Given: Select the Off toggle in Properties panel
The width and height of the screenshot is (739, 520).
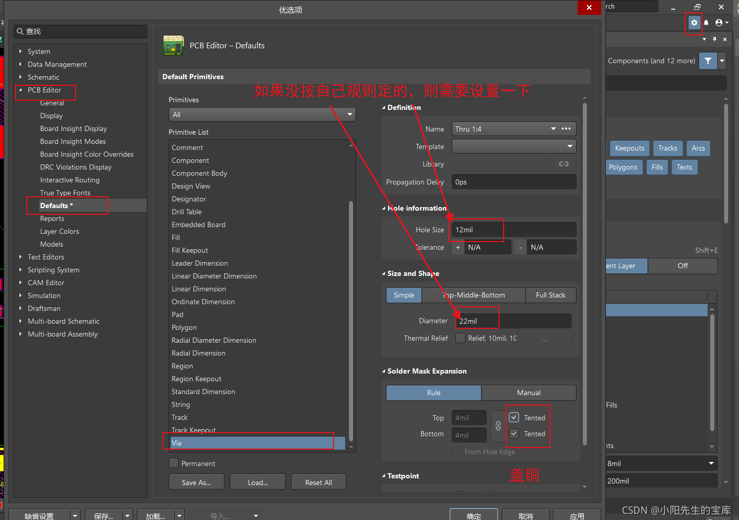Looking at the screenshot, I should click(682, 266).
